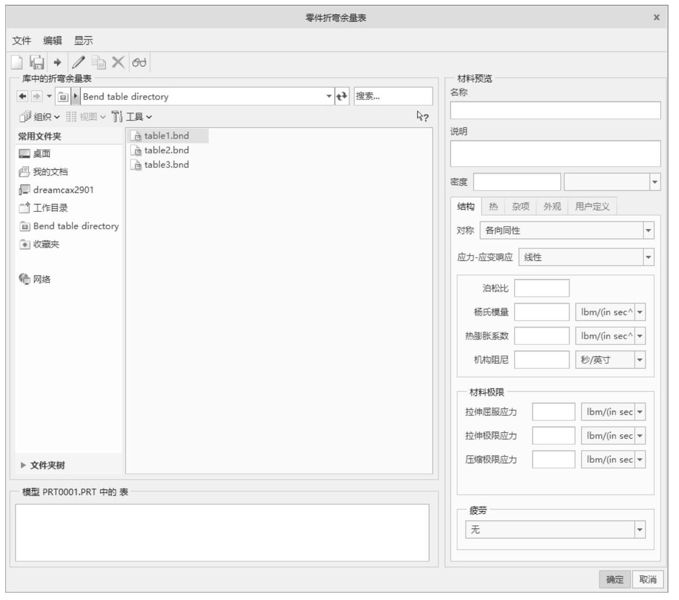The height and width of the screenshot is (600, 679).
Task: Navigate back with the left arrow
Action: (22, 96)
